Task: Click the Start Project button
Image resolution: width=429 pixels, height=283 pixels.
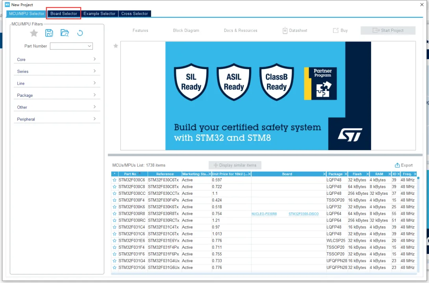Action: 388,30
